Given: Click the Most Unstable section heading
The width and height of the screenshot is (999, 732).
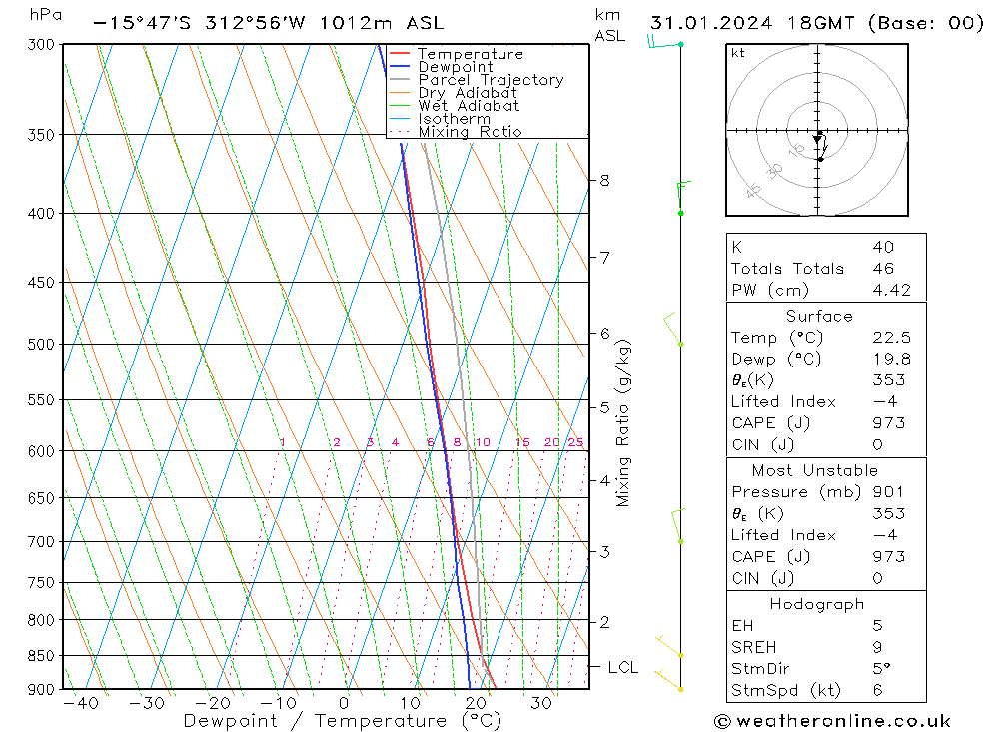Looking at the screenshot, I should 815,470.
